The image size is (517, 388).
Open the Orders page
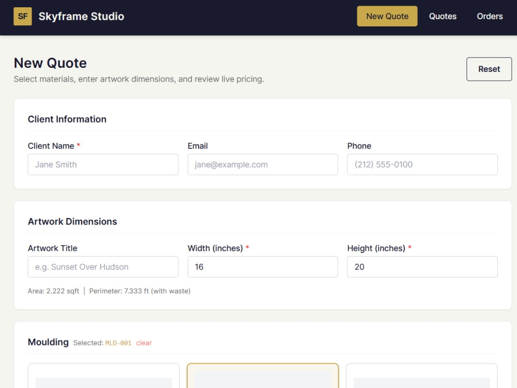click(x=490, y=16)
